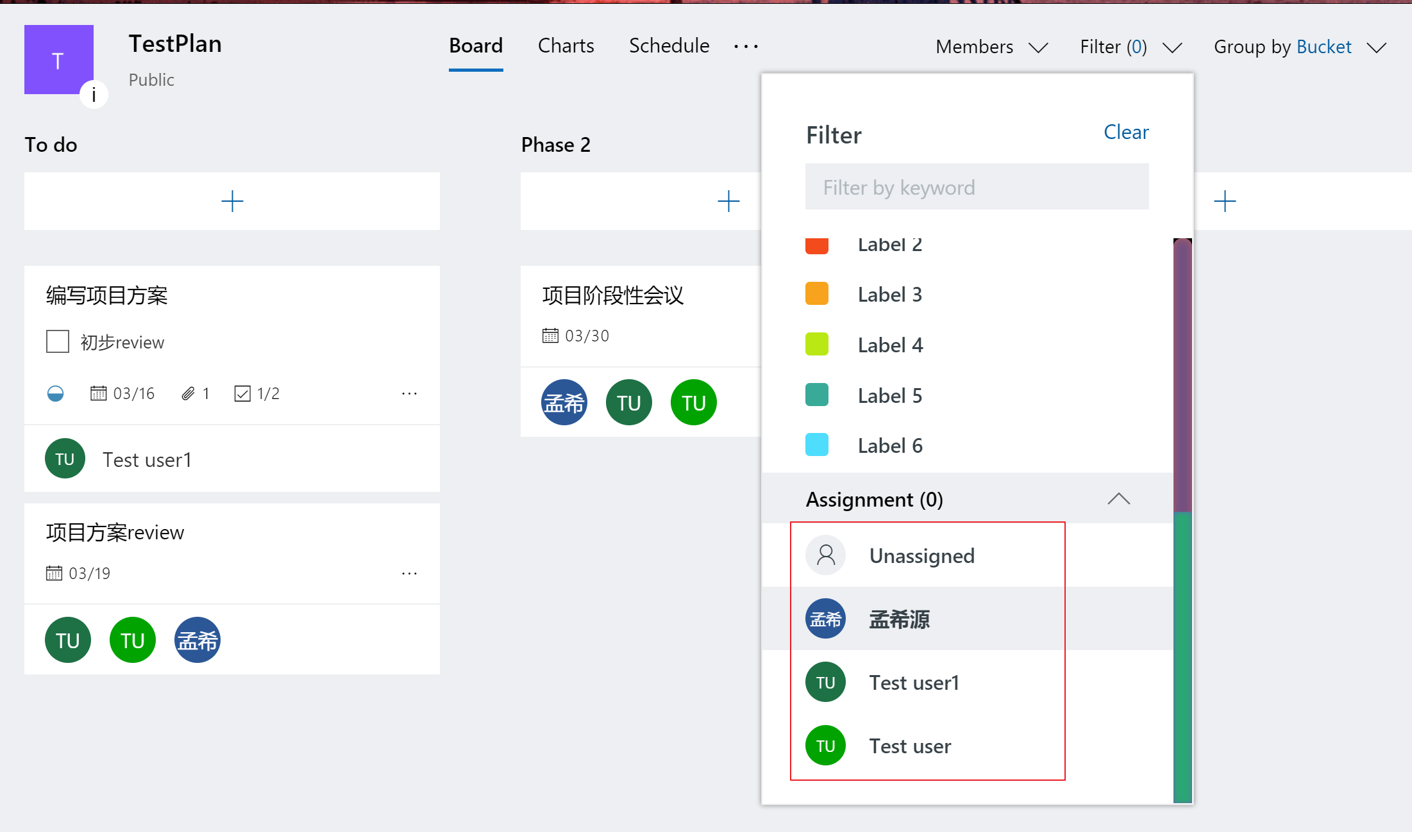Click Clear to reset filters

tap(1125, 132)
